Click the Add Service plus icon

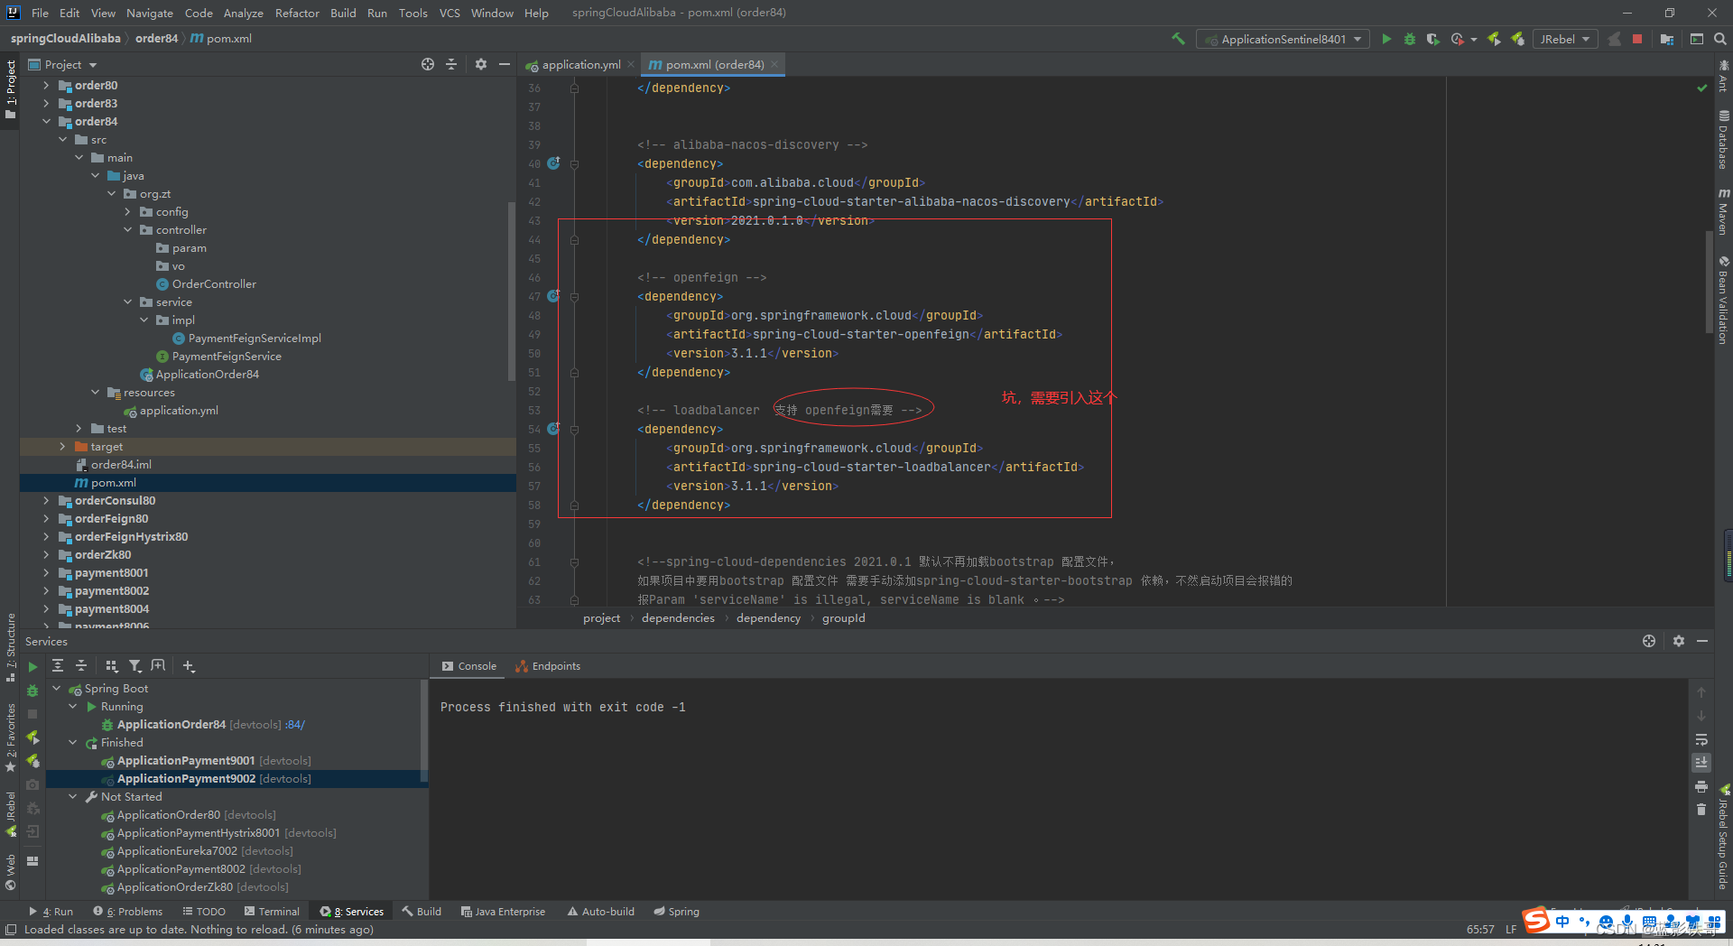pyautogui.click(x=189, y=665)
